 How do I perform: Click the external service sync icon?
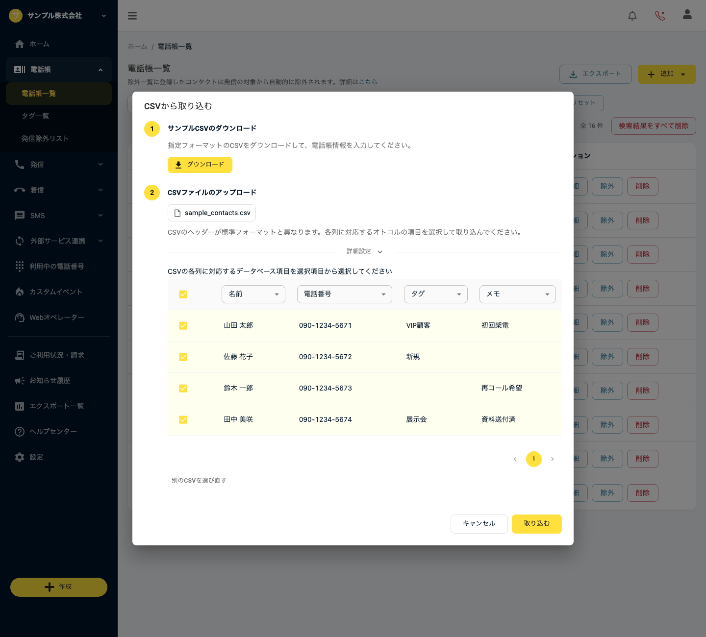click(x=20, y=241)
